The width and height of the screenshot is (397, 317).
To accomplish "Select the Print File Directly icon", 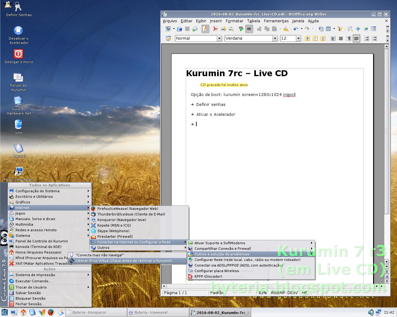I will click(223, 28).
